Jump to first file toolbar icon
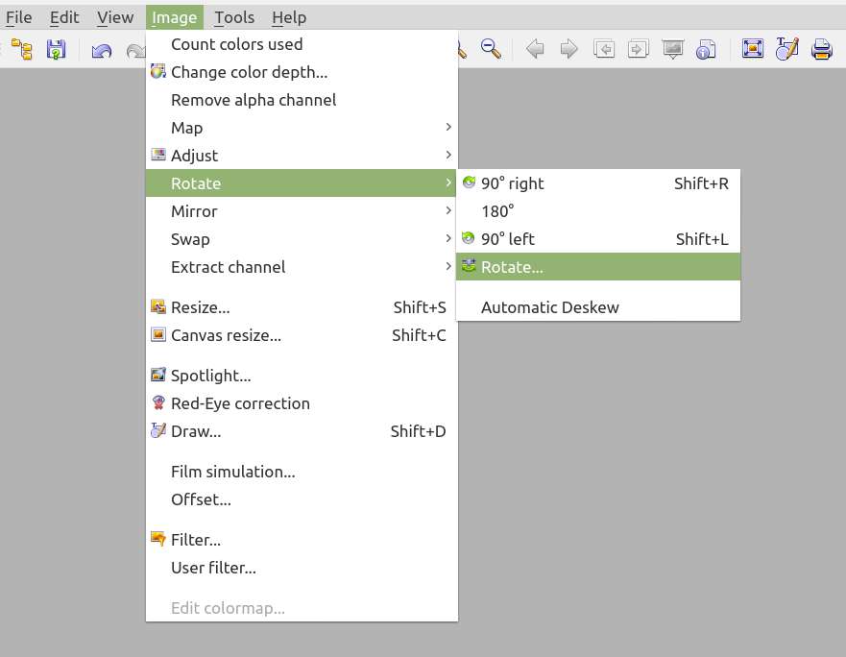846x657 pixels. click(604, 49)
